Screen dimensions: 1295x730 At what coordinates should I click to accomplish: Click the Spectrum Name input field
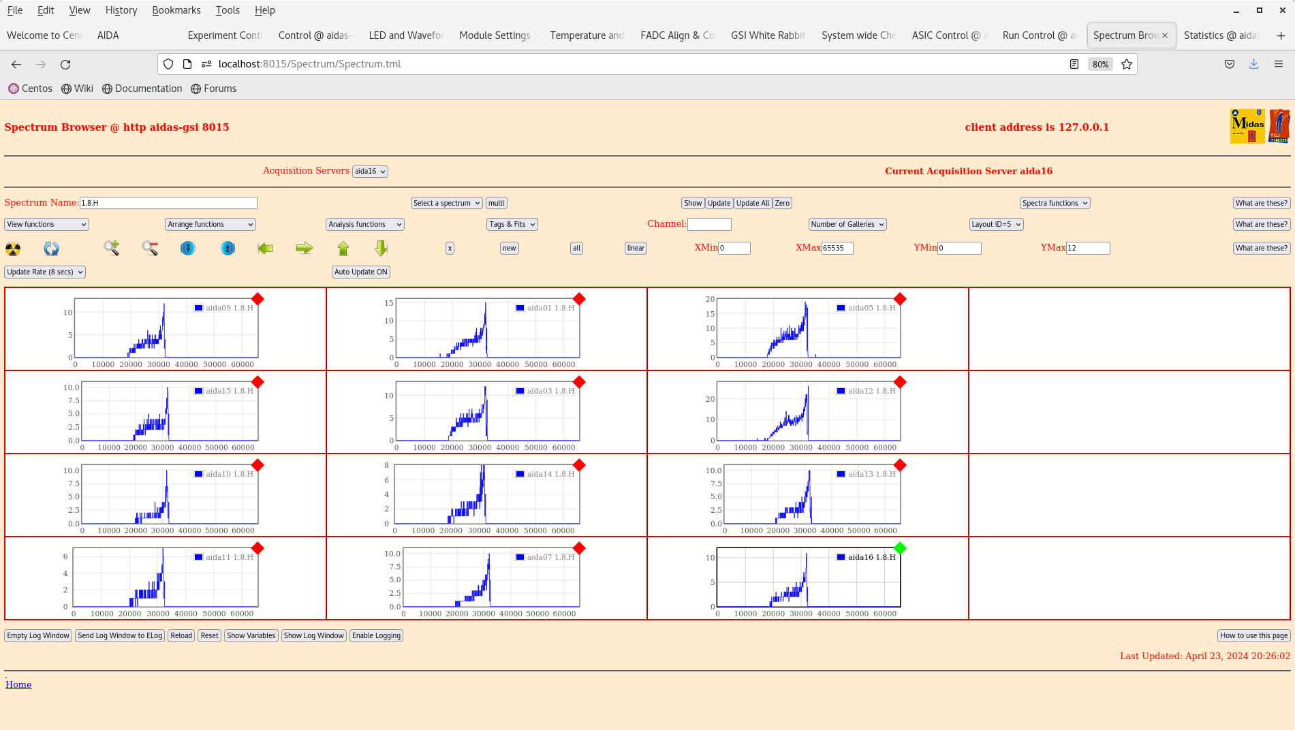pos(168,203)
